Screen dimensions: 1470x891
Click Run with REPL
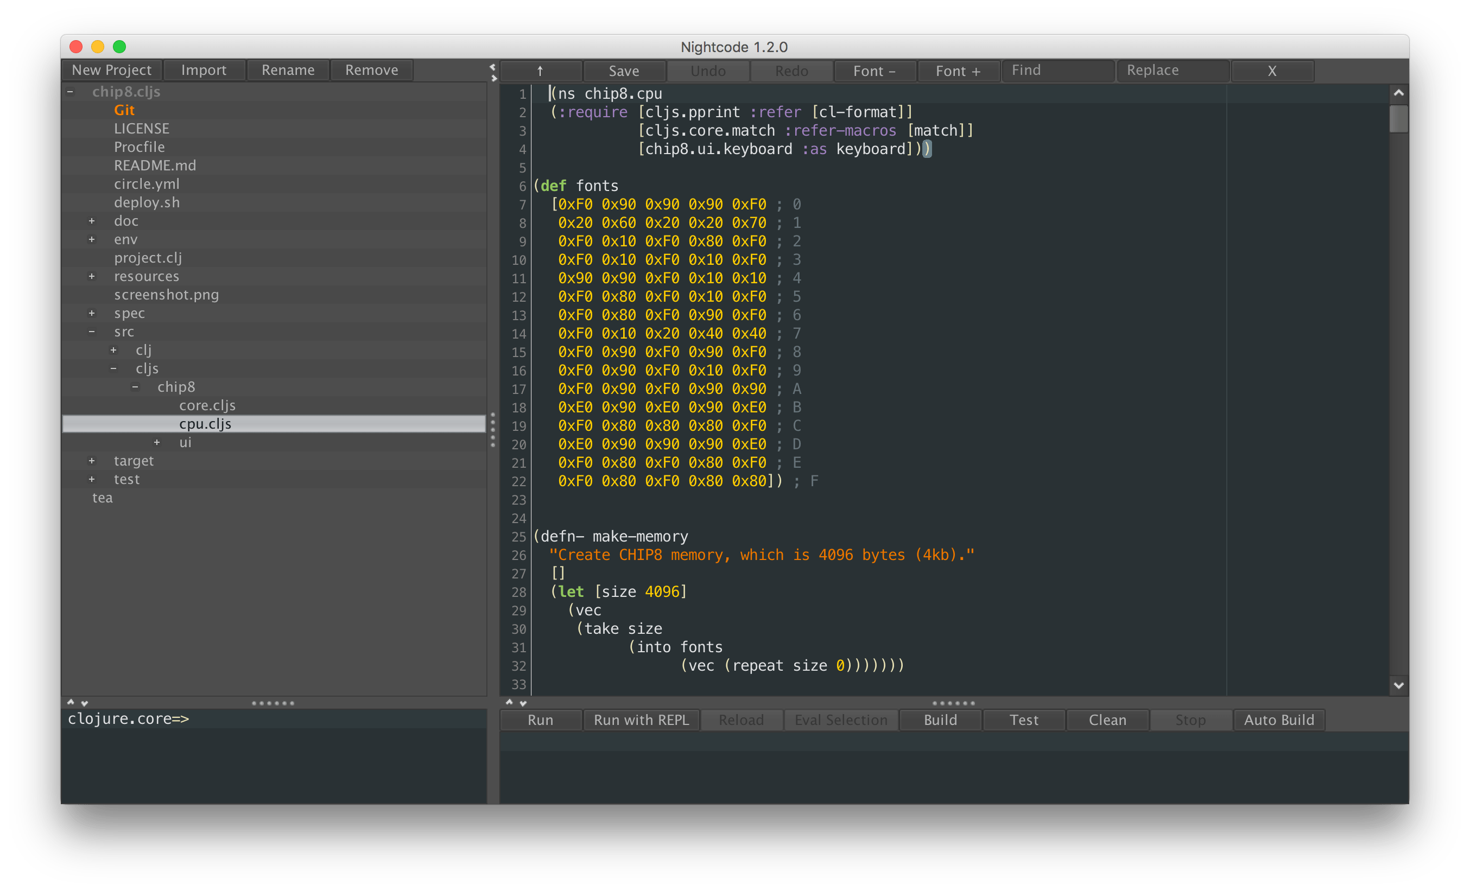[x=641, y=721]
